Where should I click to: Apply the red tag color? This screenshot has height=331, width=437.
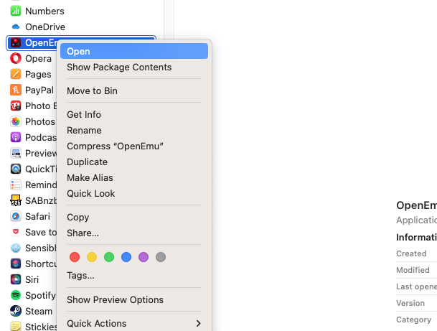coord(75,257)
